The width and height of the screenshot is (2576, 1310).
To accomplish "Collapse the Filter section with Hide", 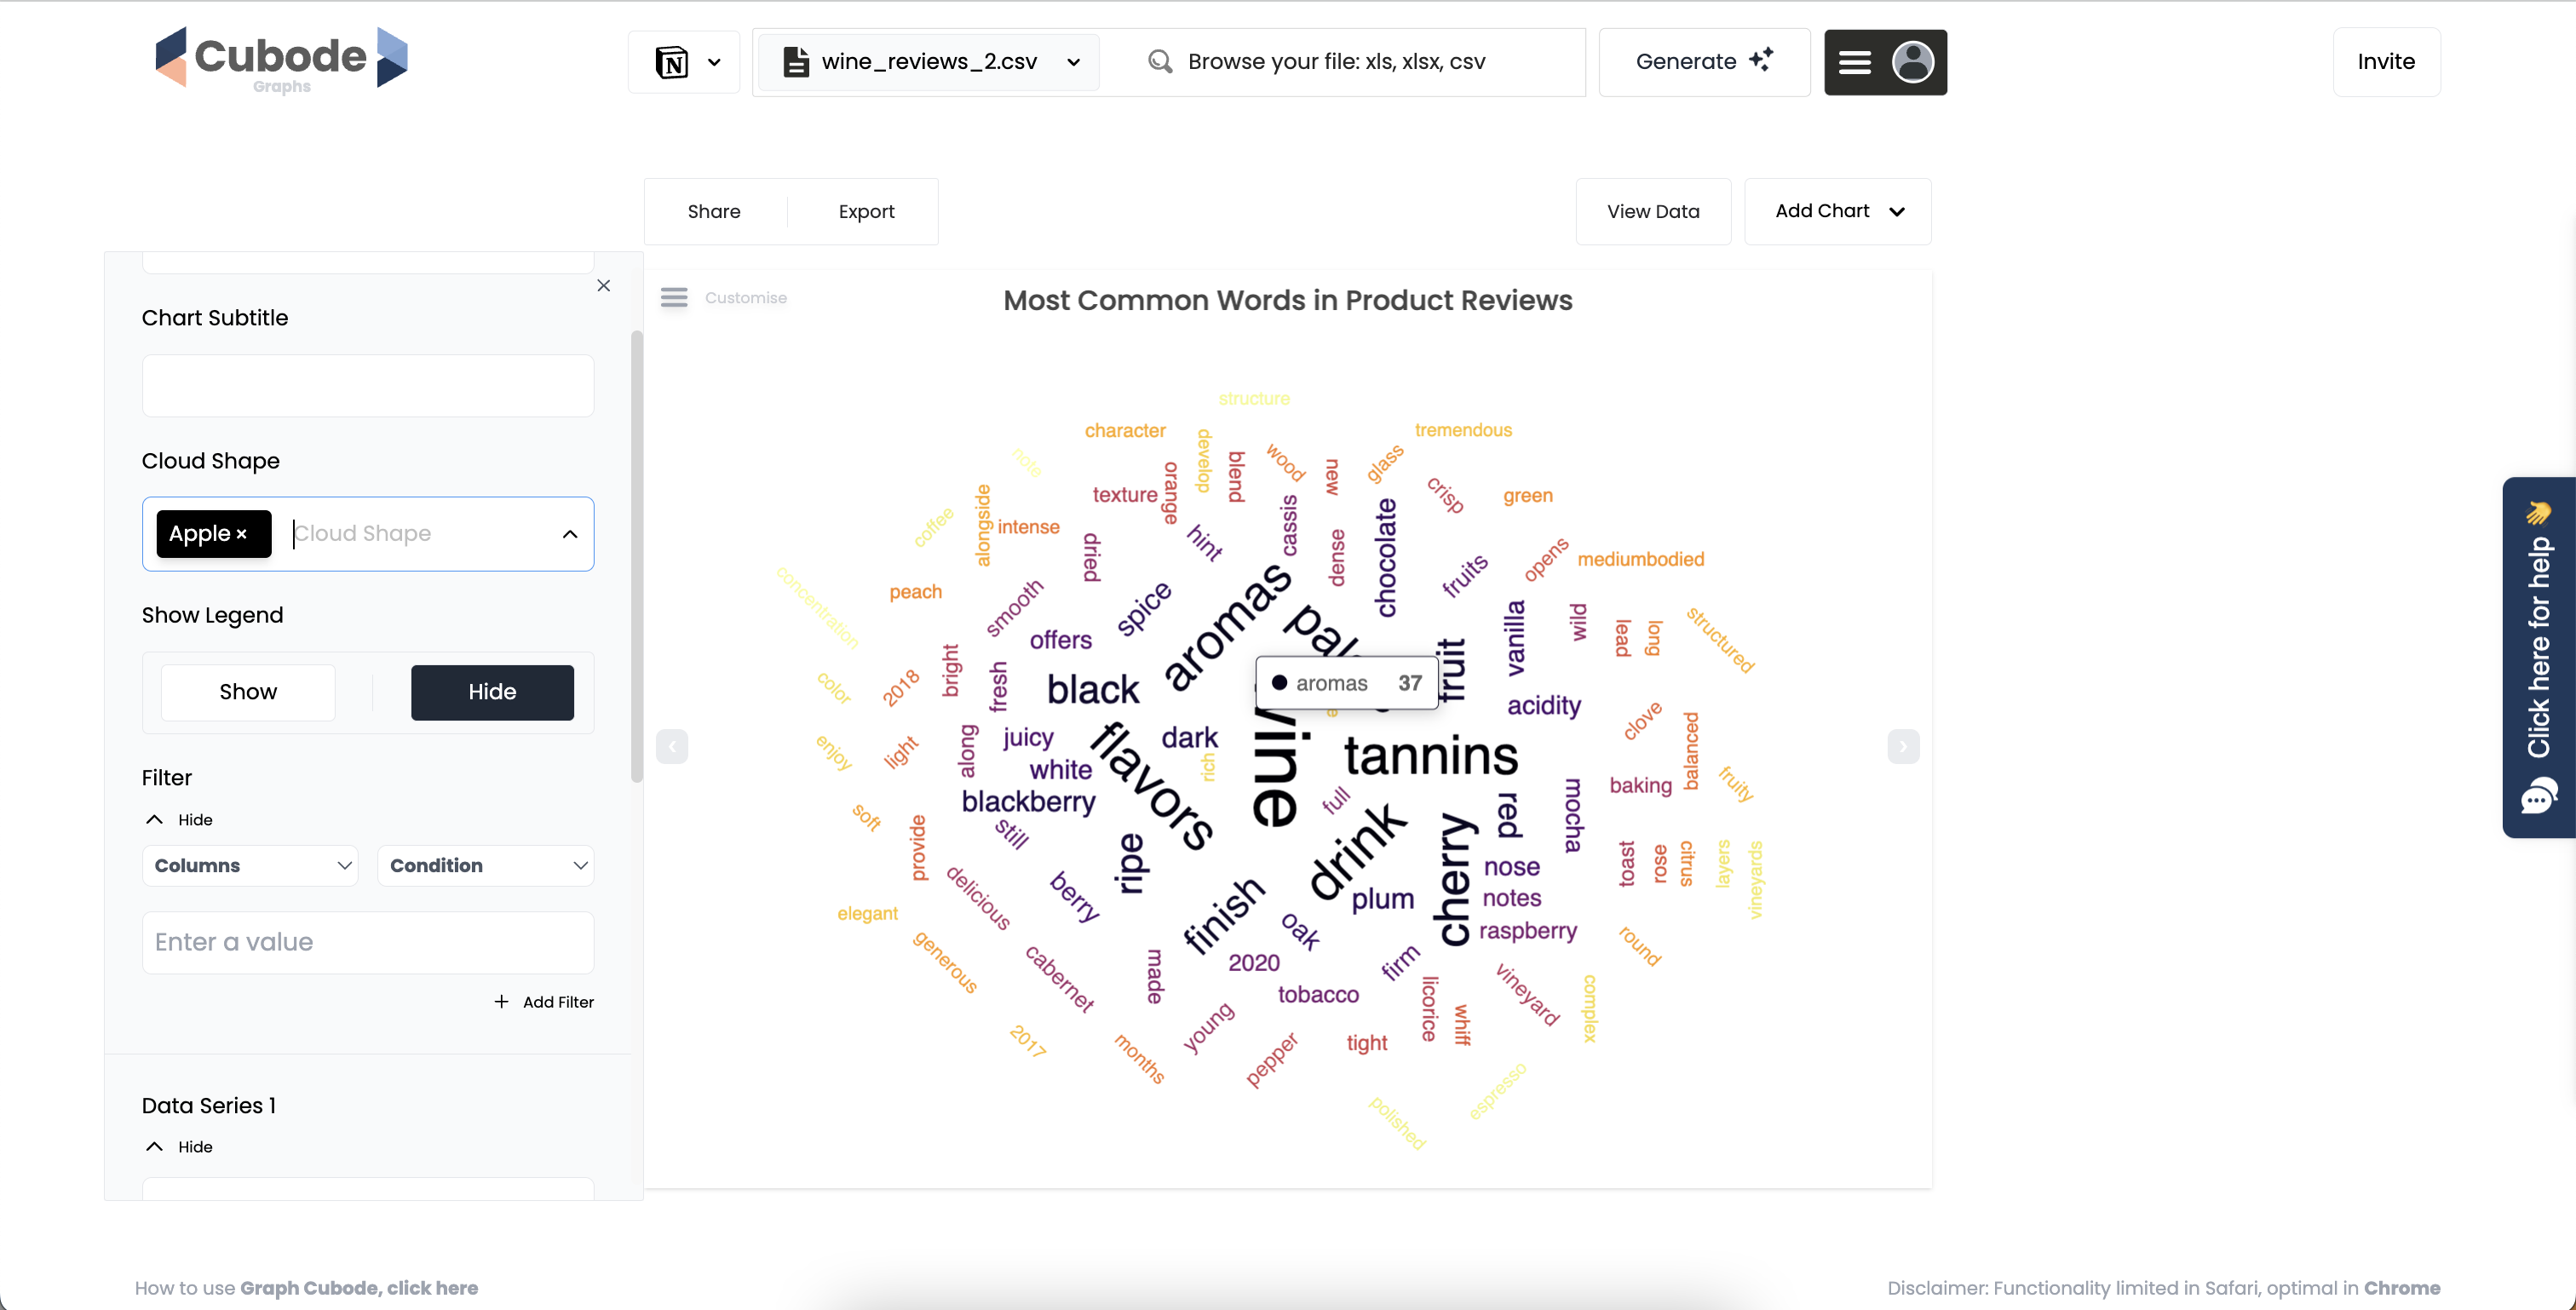I will pyautogui.click(x=180, y=820).
